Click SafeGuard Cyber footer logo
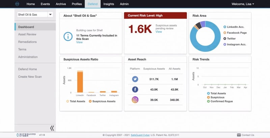 click(26, 135)
